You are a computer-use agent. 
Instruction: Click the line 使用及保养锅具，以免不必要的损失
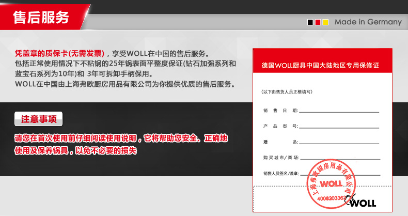click(75, 150)
